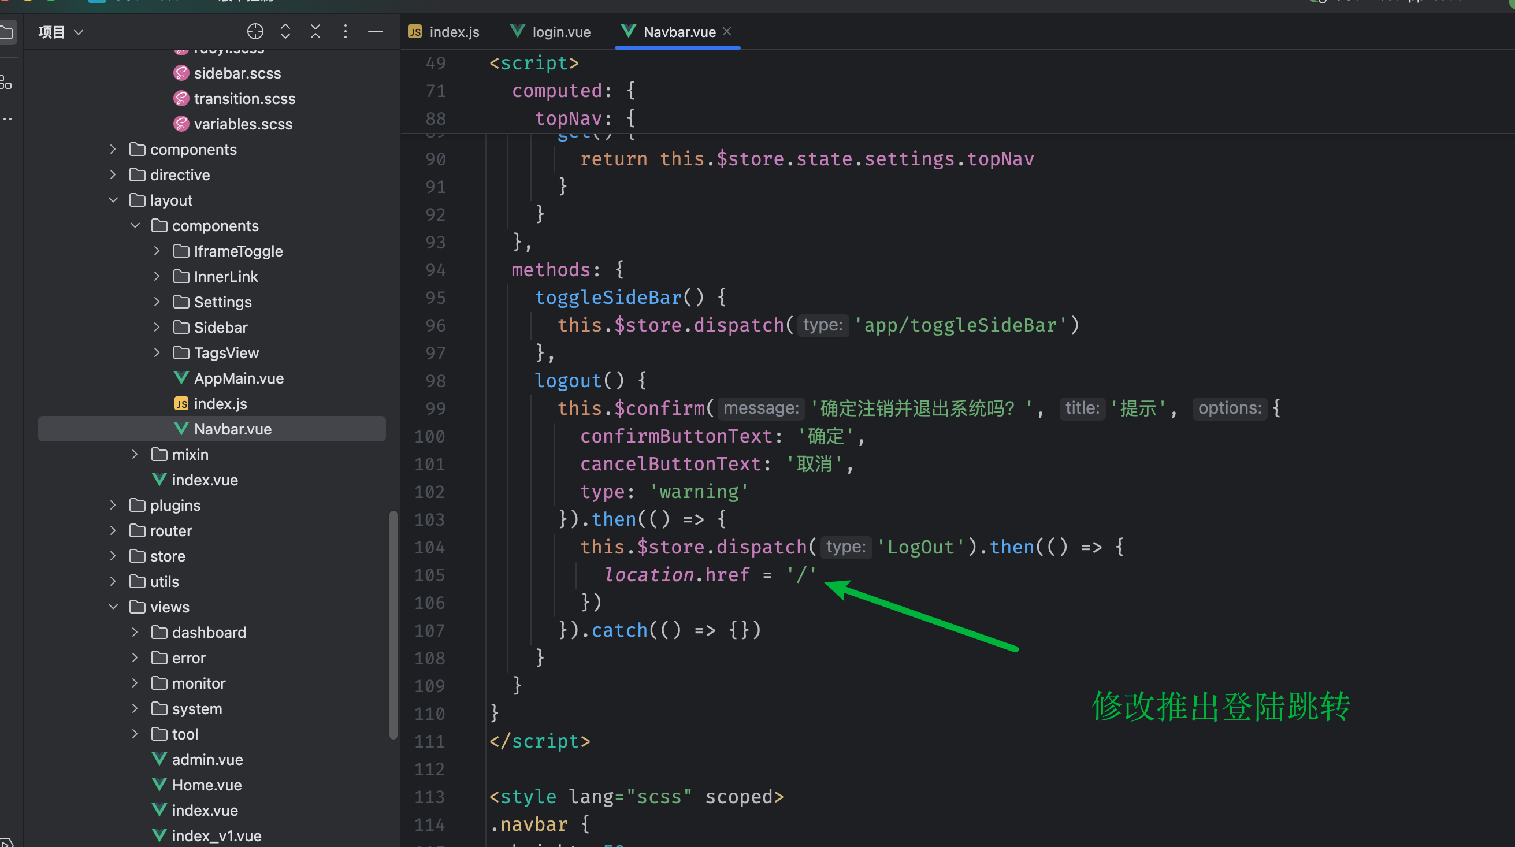
Task: Click the 'app/toggleSideBar' string
Action: tap(960, 325)
